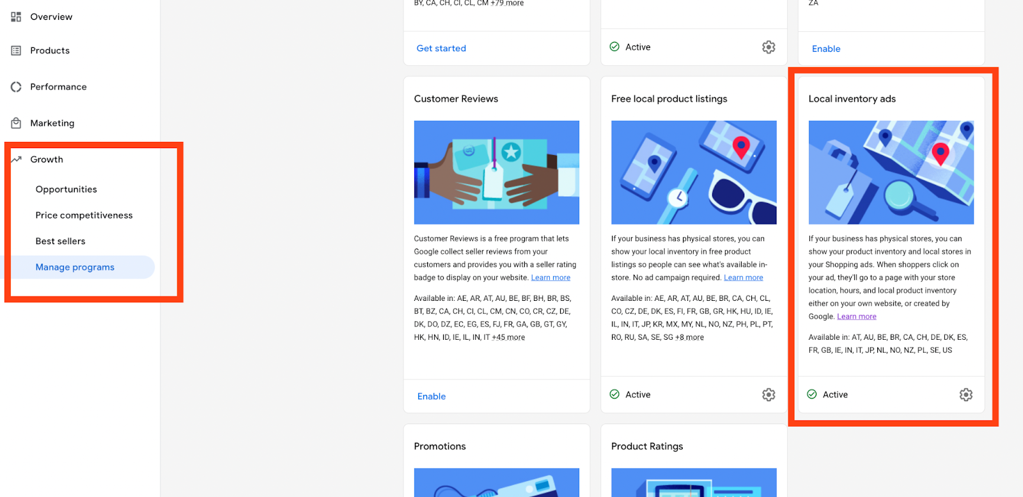Select Manage programs in sidebar
The image size is (1023, 497).
pyautogui.click(x=75, y=268)
